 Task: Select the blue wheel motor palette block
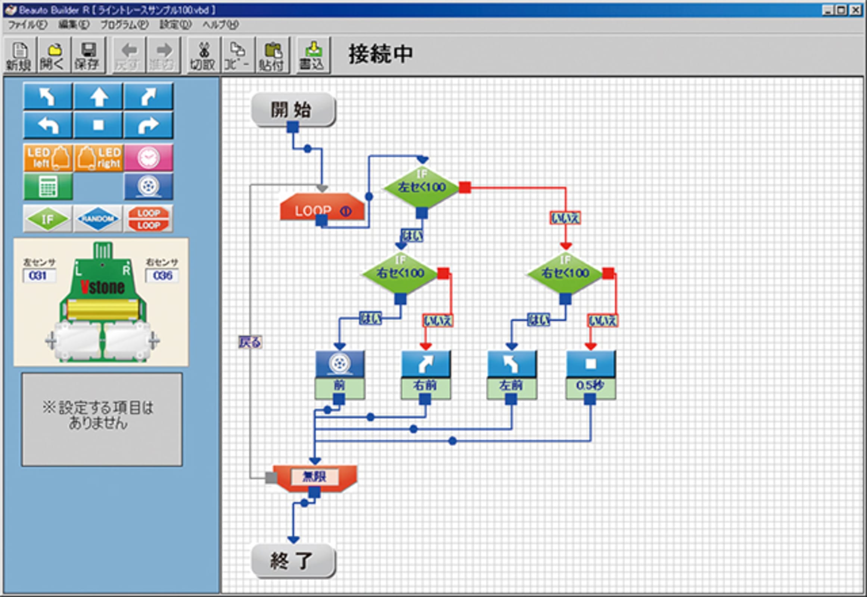pyautogui.click(x=148, y=186)
